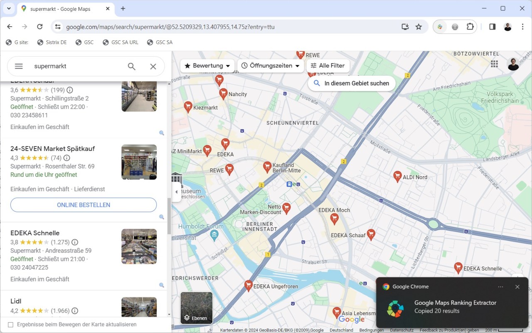Collapse the side panel arrow

pyautogui.click(x=177, y=192)
